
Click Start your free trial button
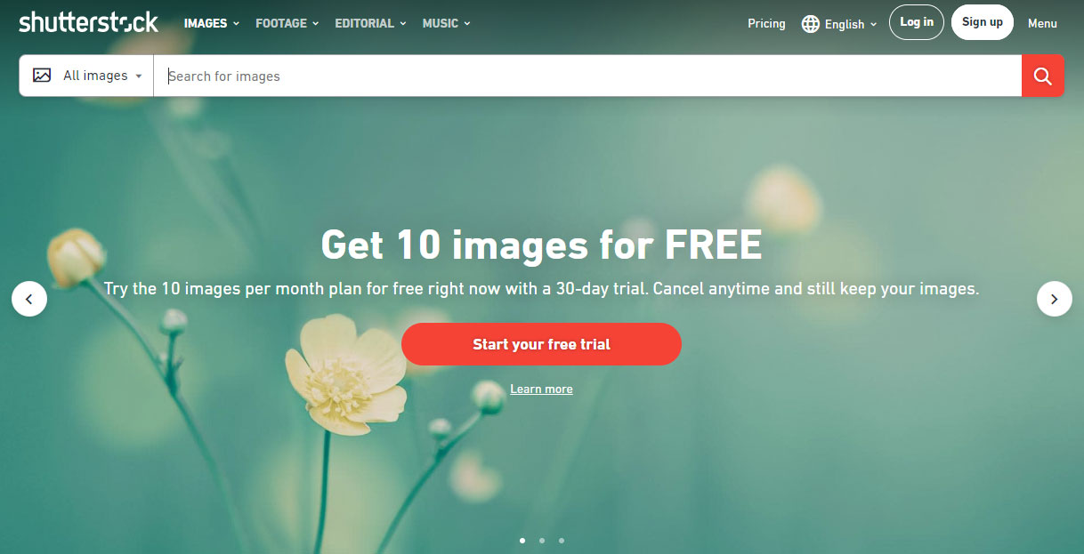[x=541, y=344]
